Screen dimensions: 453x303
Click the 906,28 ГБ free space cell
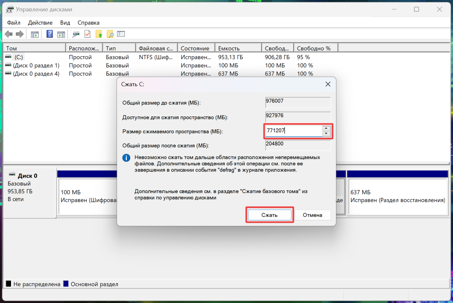(277, 57)
